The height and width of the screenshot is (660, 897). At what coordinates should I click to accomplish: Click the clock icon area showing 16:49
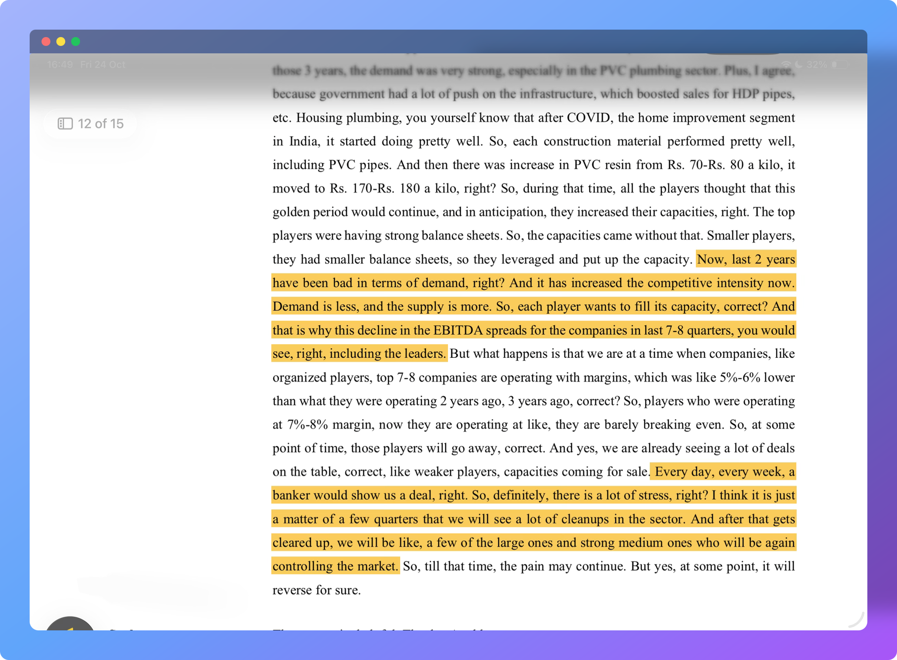tap(60, 65)
